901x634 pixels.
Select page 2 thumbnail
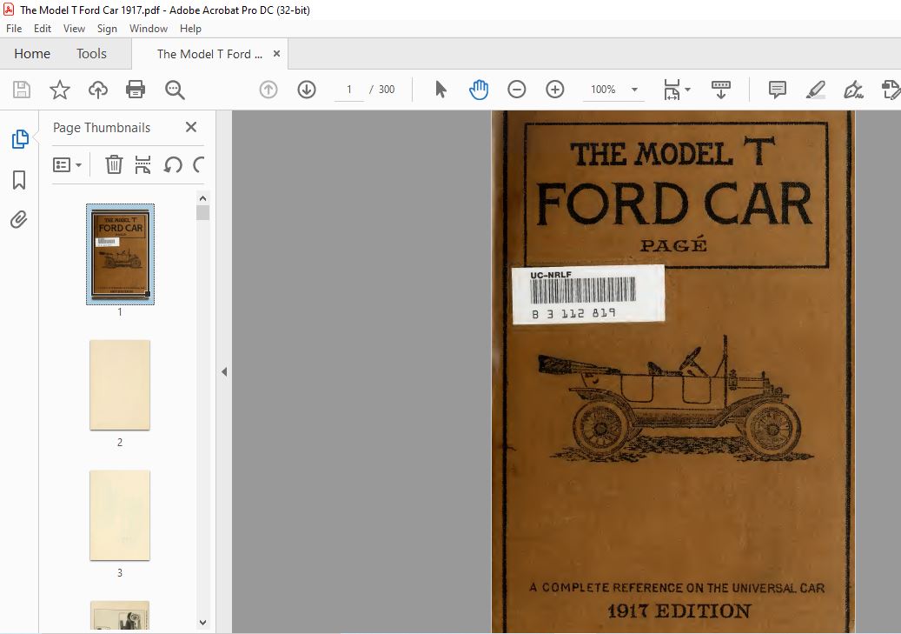point(120,385)
